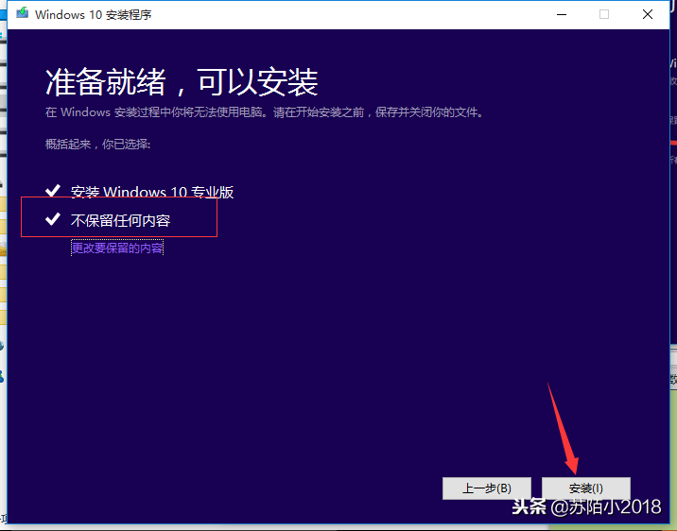Select the 不保留任何内容 summary line
Image resolution: width=677 pixels, height=531 pixels.
click(x=120, y=220)
